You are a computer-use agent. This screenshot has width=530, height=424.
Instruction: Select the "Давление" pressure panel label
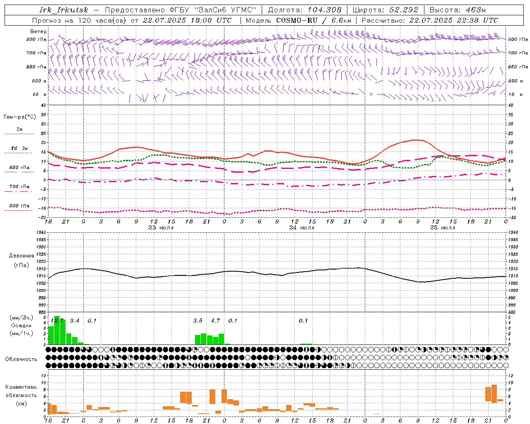tap(21, 256)
